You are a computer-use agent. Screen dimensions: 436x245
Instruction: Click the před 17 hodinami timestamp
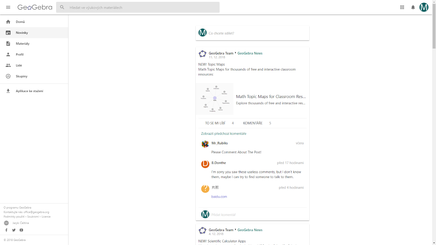290,163
